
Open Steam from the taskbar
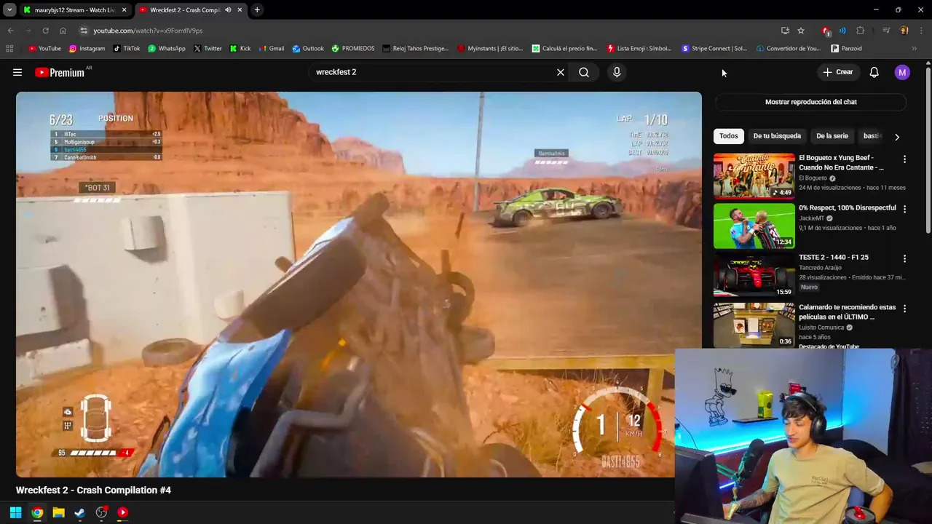[x=79, y=512]
